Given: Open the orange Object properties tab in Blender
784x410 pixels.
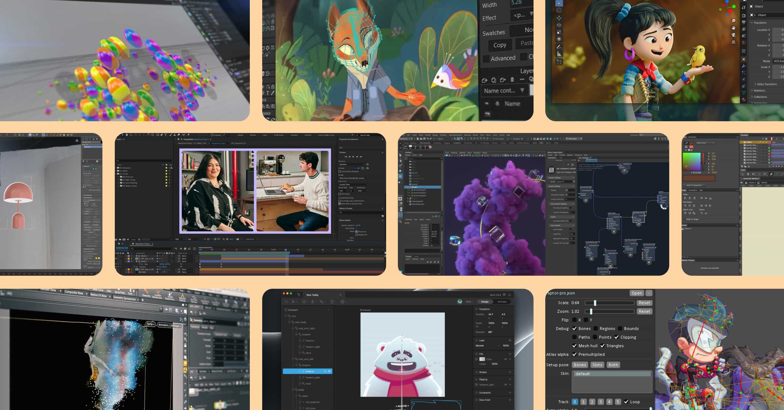Looking at the screenshot, I should 744,59.
